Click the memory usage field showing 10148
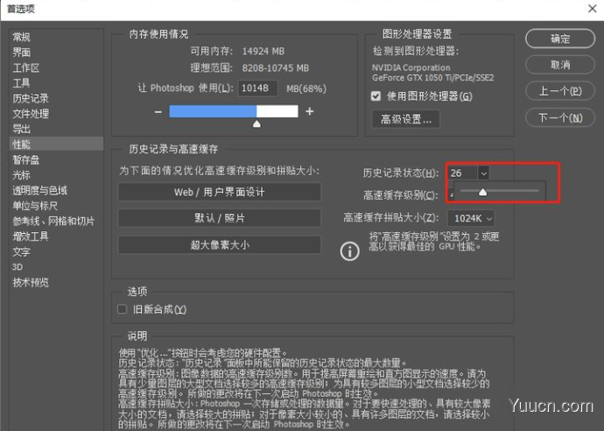 [257, 88]
